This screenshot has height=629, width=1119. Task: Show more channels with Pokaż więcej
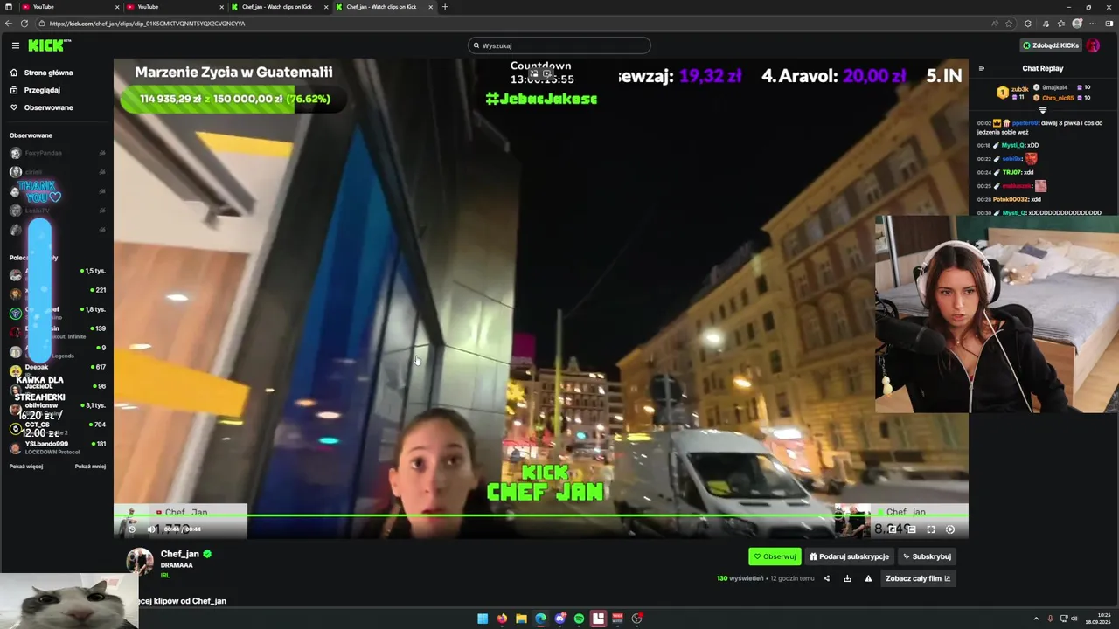(x=26, y=467)
